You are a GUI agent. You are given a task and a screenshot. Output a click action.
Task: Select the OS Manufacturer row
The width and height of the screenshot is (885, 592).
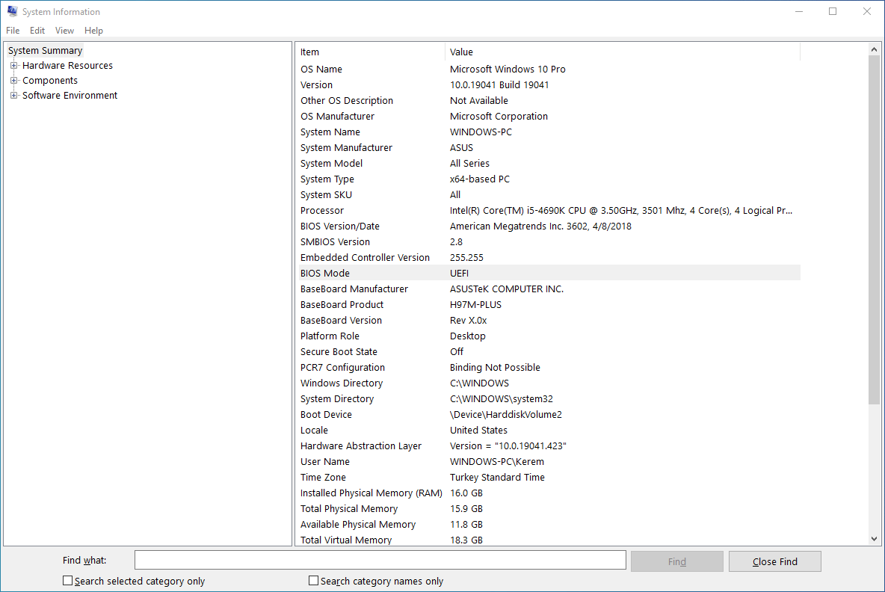[x=549, y=117]
